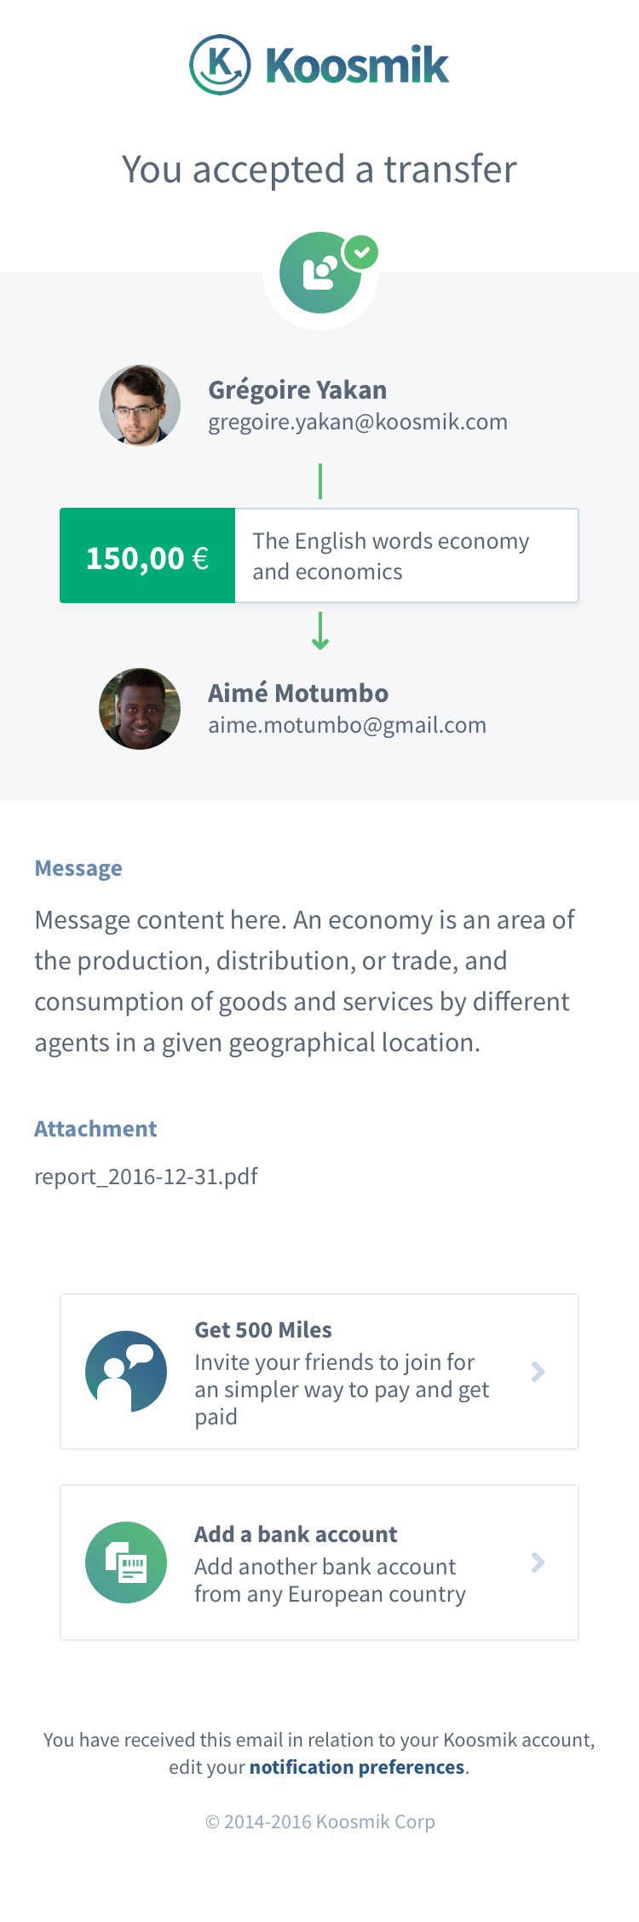The height and width of the screenshot is (1922, 639).
Task: Click the Koosmik circular K logo icon
Action: point(220,65)
